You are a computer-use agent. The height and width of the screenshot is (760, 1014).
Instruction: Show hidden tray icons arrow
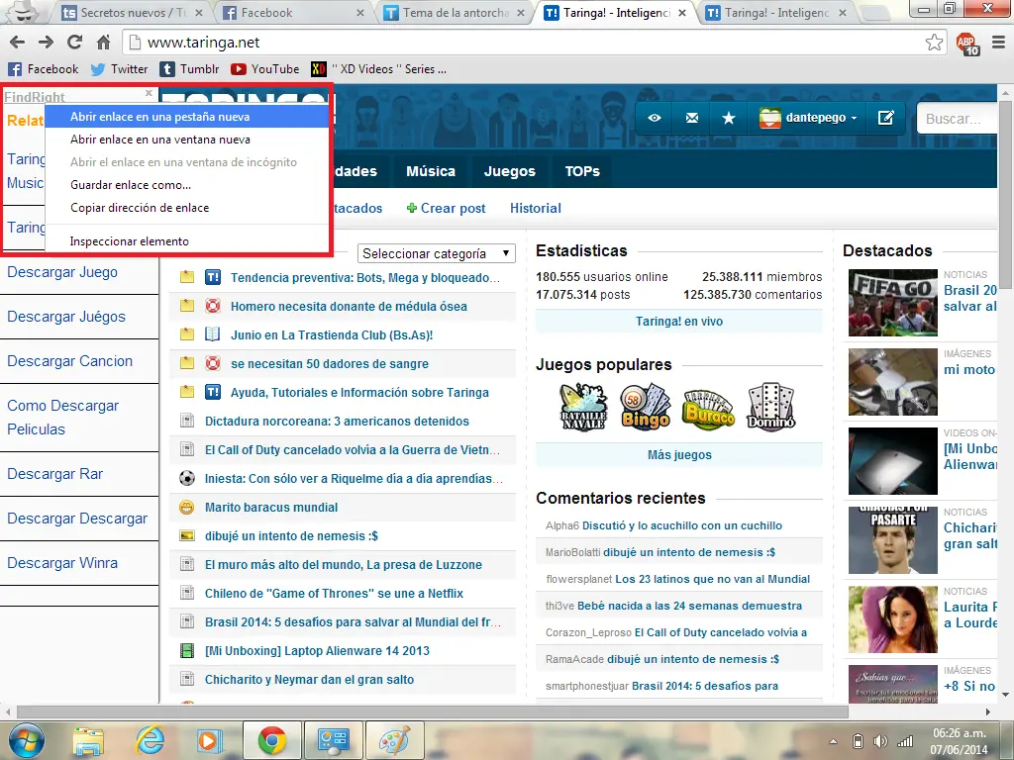click(833, 741)
